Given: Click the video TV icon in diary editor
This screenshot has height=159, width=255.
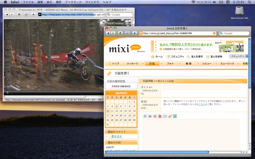Looking at the screenshot, I should pyautogui.click(x=165, y=116).
